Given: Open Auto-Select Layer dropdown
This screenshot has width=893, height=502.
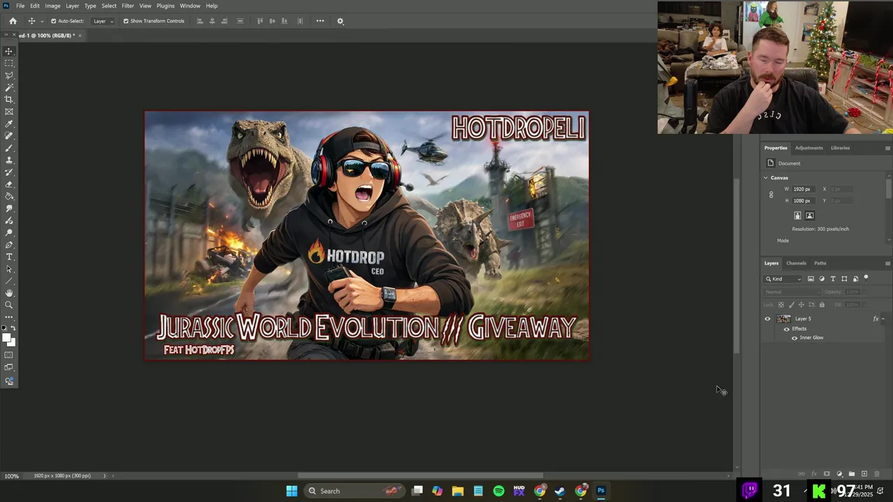Looking at the screenshot, I should coord(103,21).
